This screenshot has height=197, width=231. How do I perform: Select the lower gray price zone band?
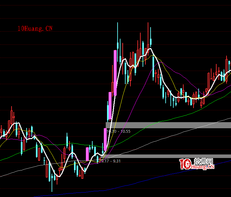(x=166, y=156)
